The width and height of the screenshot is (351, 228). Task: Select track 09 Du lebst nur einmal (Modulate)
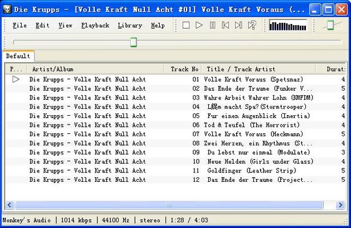[175, 153]
